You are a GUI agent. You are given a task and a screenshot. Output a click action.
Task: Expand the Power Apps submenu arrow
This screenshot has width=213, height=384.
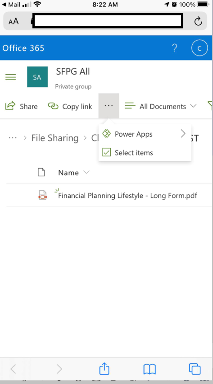click(x=183, y=134)
